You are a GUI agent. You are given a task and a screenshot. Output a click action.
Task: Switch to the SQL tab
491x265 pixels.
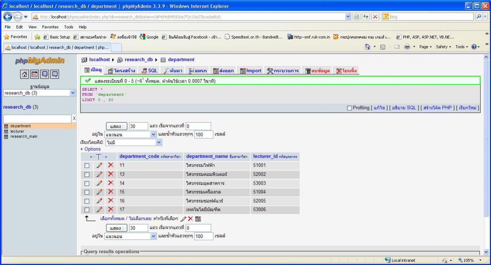coord(150,71)
